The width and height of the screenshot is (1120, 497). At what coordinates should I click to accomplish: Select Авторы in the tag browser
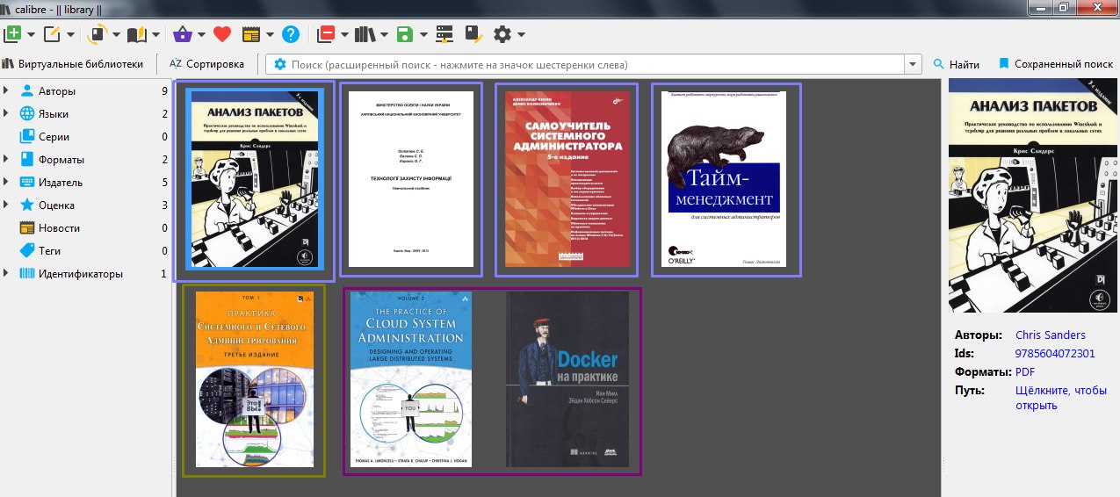click(57, 91)
